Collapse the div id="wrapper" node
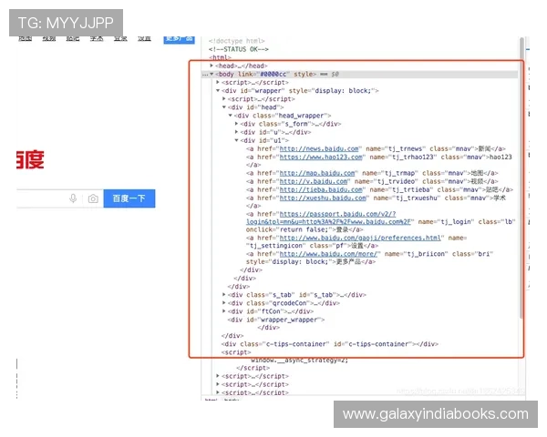This screenshot has width=547, height=437. coord(218,91)
